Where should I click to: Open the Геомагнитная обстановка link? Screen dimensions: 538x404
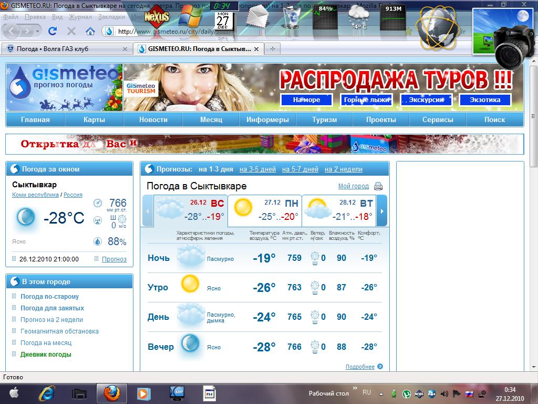(x=60, y=331)
